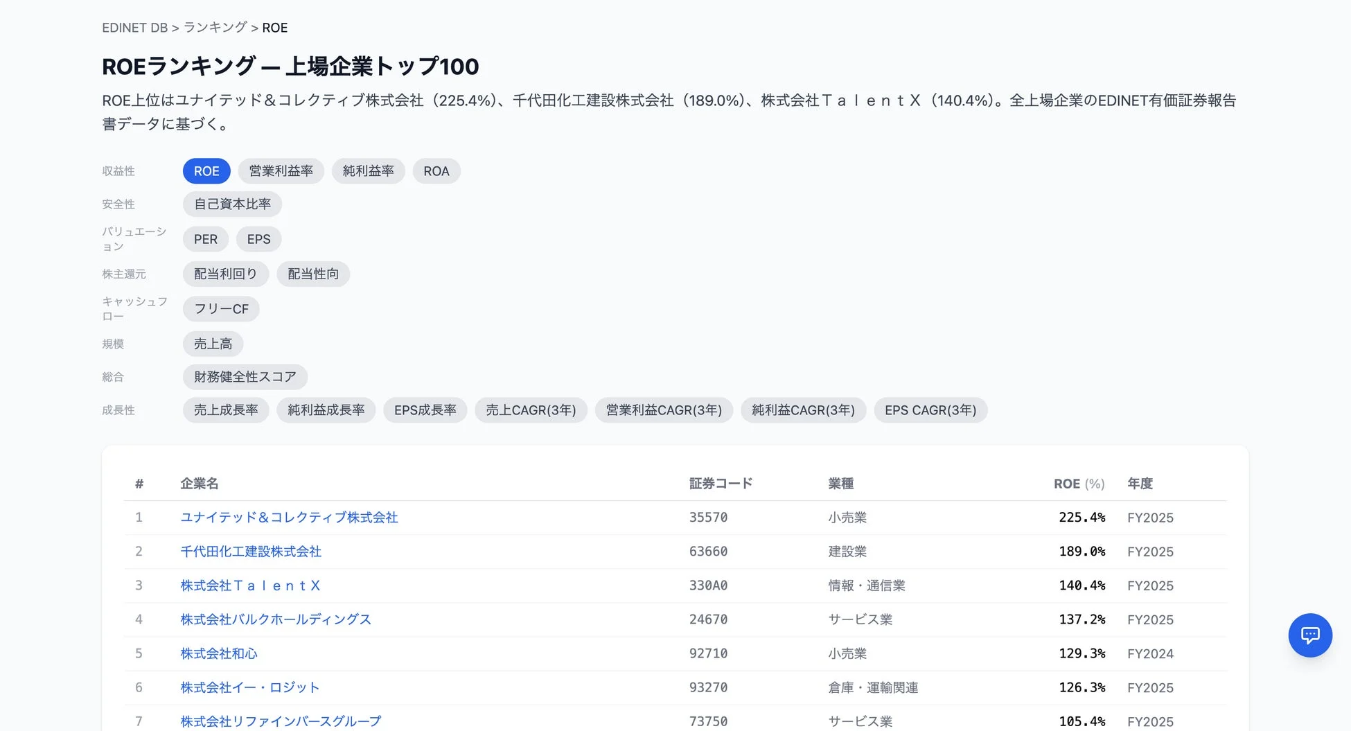Select the 営業利益率 metric filter
1351x731 pixels.
pos(281,170)
